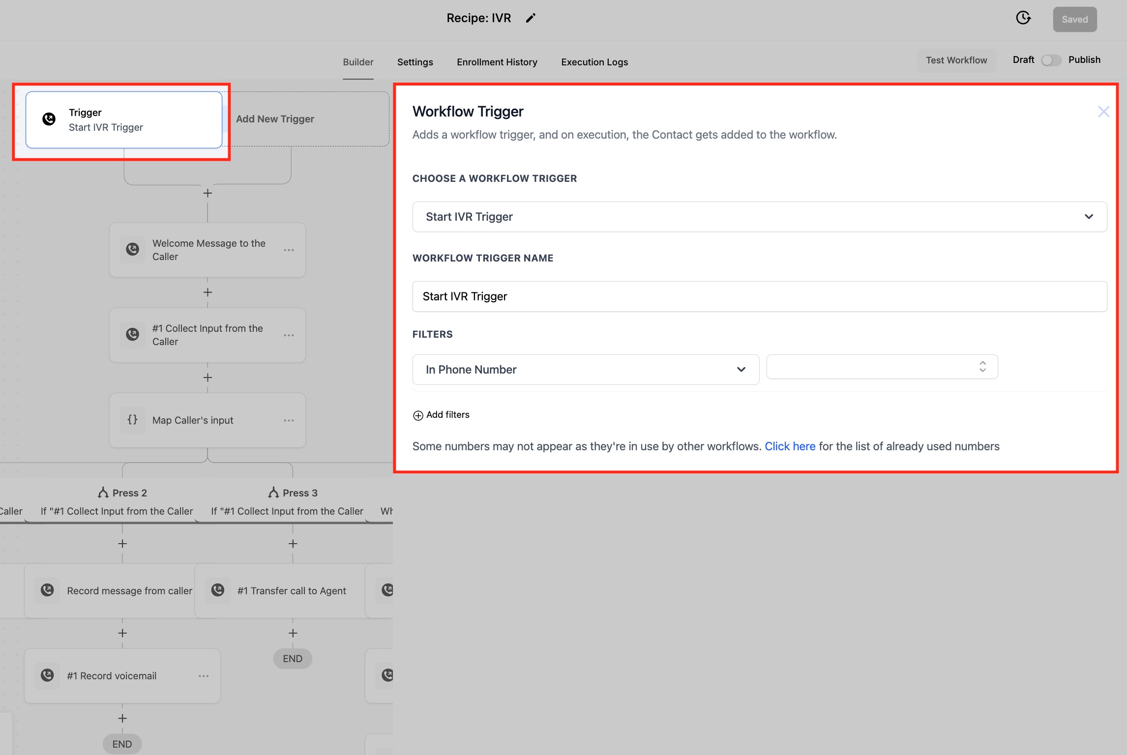The image size is (1127, 755).
Task: Expand the Start IVR Trigger dropdown
Action: [759, 217]
